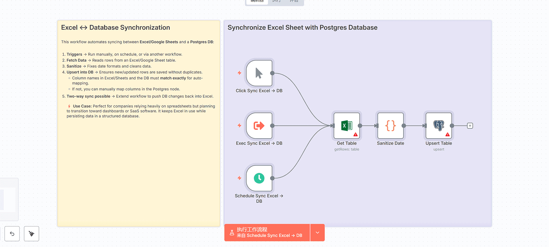This screenshot has width=549, height=247.
Task: Click the warning triangle on Get Table
Action: [356, 135]
